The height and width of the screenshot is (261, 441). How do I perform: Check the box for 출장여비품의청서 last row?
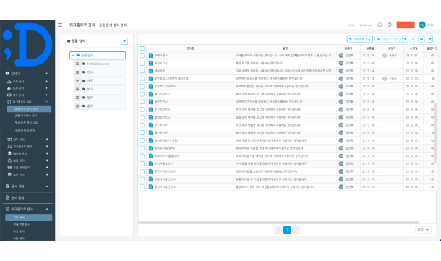142,187
